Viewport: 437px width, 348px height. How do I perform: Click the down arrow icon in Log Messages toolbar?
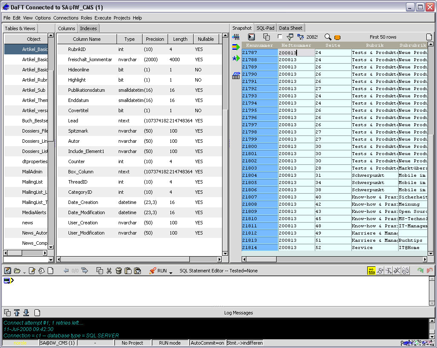(26, 313)
